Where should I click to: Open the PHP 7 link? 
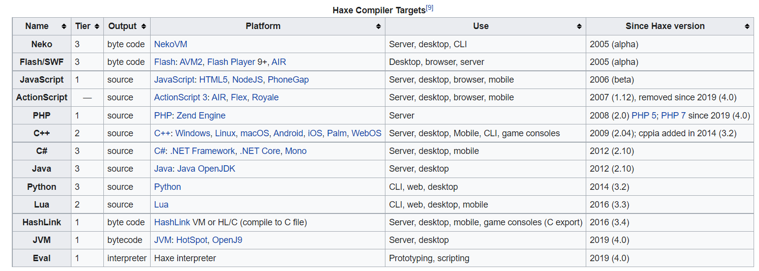673,116
